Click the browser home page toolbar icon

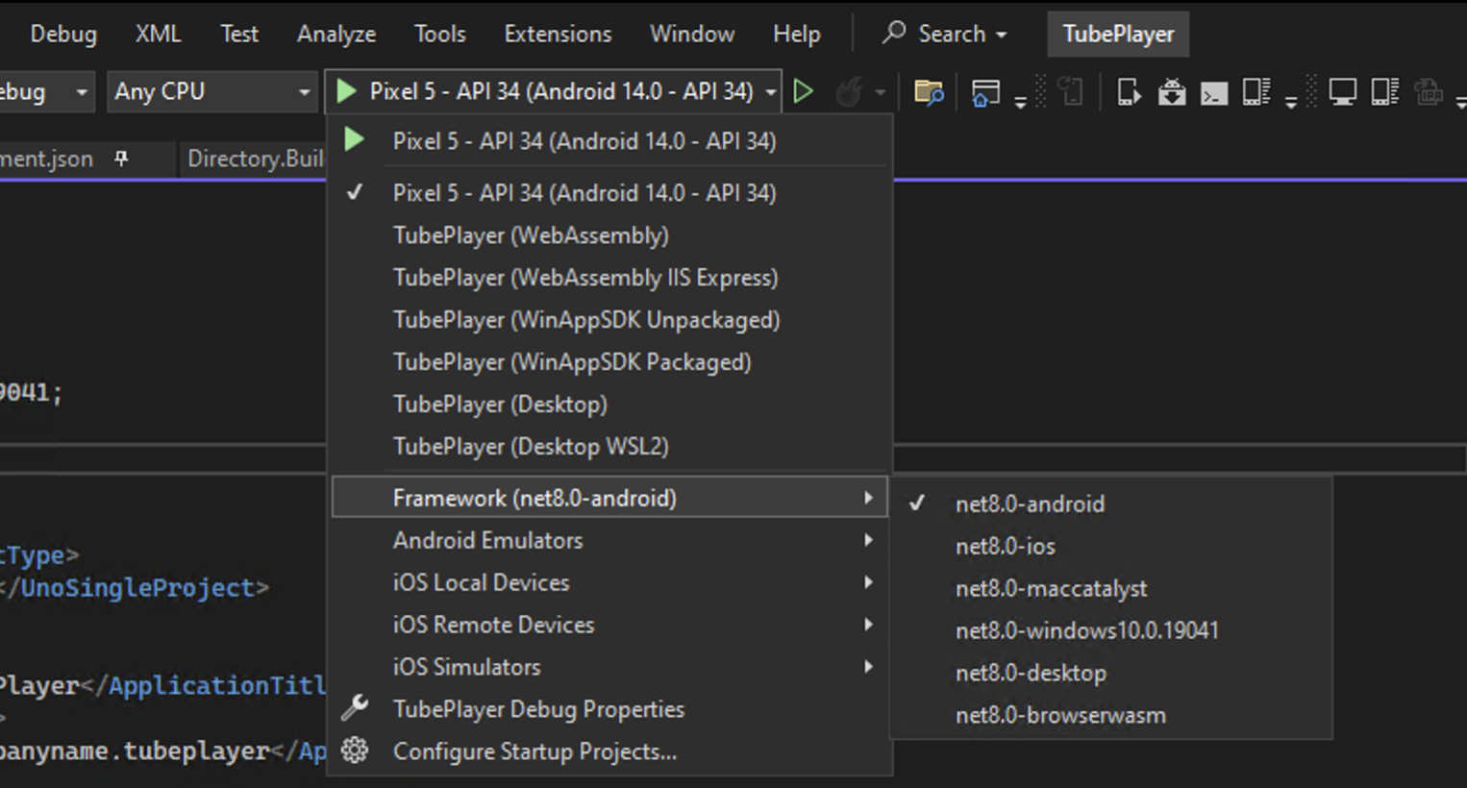click(x=985, y=91)
